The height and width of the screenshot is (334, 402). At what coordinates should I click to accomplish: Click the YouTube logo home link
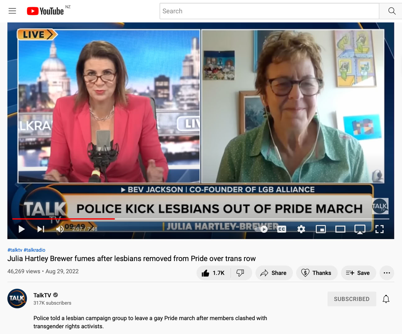pos(45,11)
